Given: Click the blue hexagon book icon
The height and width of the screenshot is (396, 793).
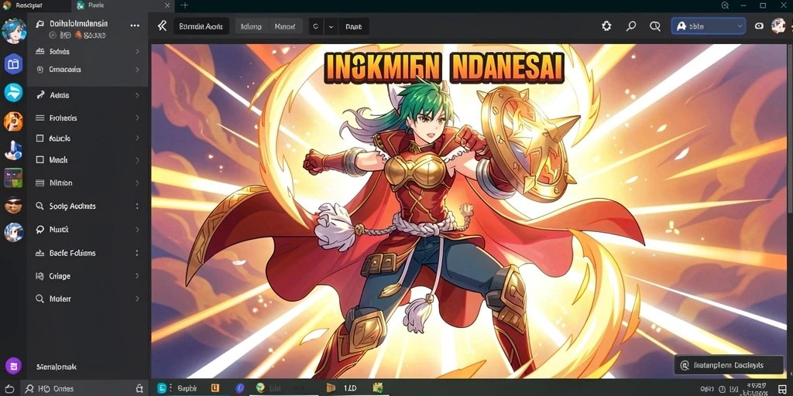Looking at the screenshot, I should [13, 64].
